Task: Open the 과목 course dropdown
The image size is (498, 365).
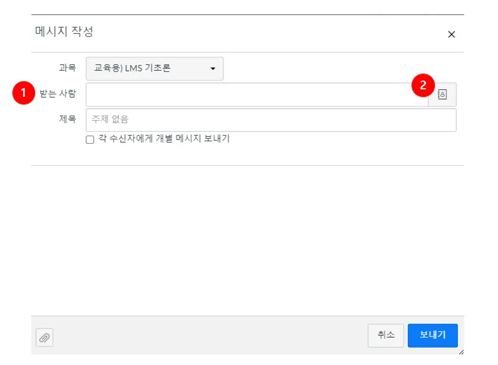Action: click(154, 68)
